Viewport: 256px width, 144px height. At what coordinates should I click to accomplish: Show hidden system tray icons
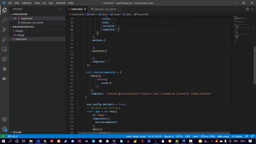(212, 141)
